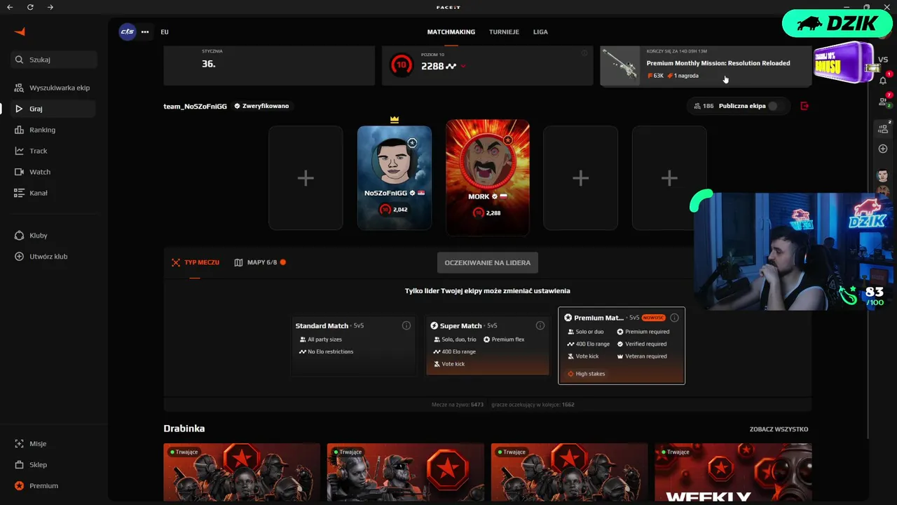Open Ranking in the sidebar
The width and height of the screenshot is (897, 505).
pos(54,130)
